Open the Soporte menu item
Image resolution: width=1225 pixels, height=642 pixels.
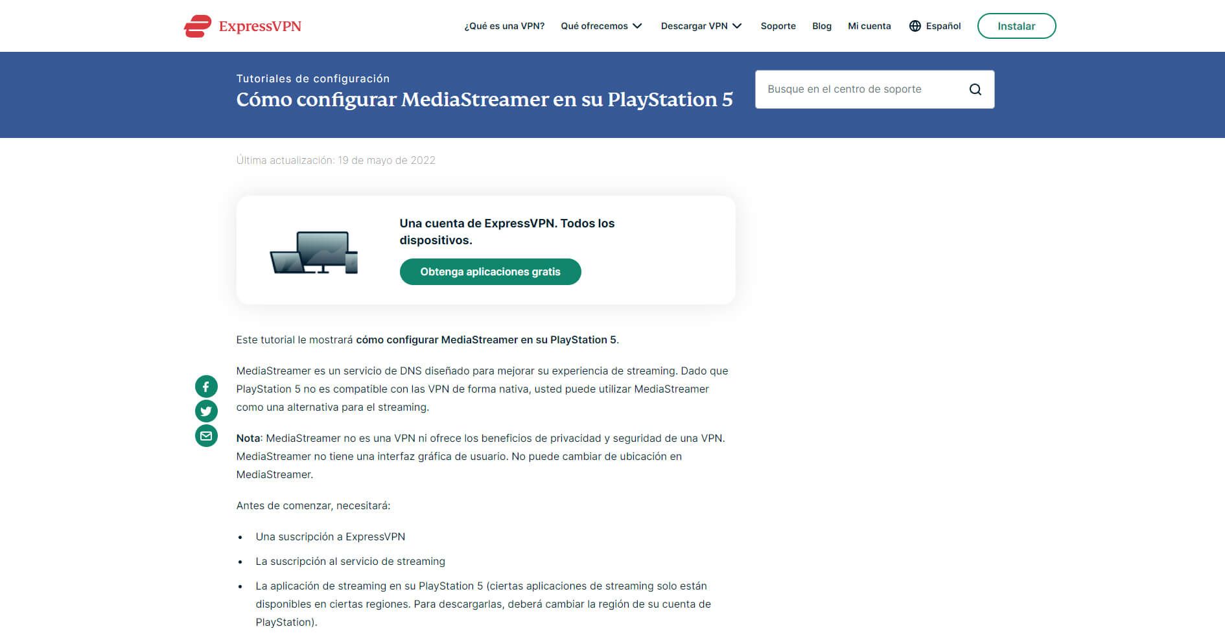click(x=778, y=26)
